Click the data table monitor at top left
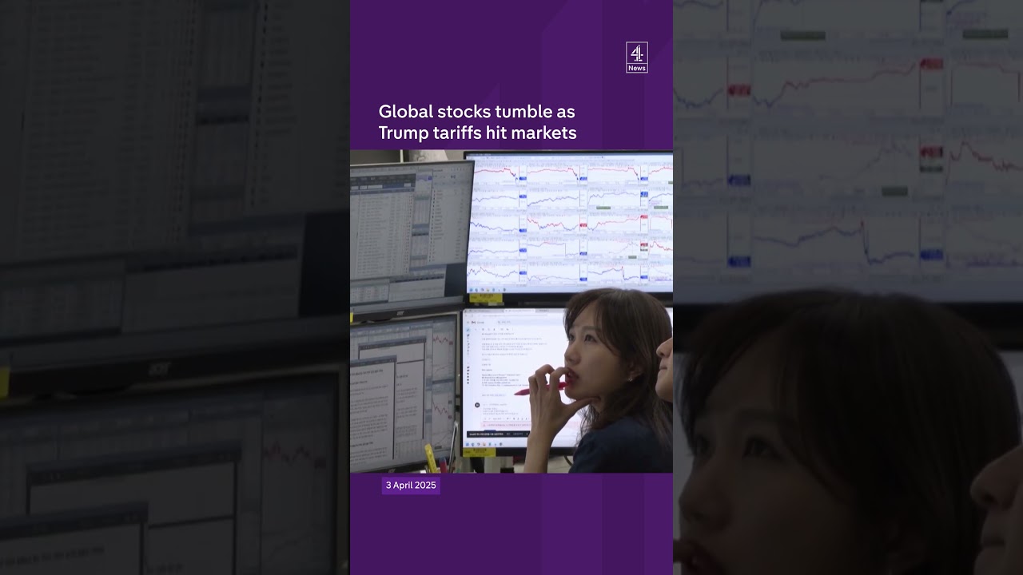This screenshot has height=575, width=1023. [408, 228]
